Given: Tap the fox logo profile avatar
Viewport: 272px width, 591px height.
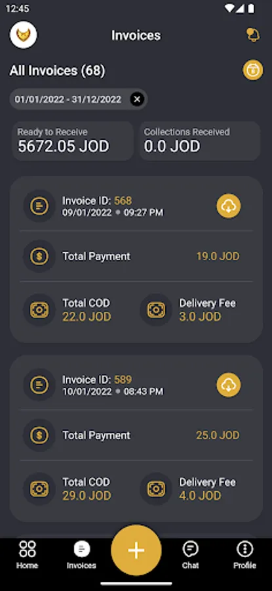Looking at the screenshot, I should pos(24,34).
